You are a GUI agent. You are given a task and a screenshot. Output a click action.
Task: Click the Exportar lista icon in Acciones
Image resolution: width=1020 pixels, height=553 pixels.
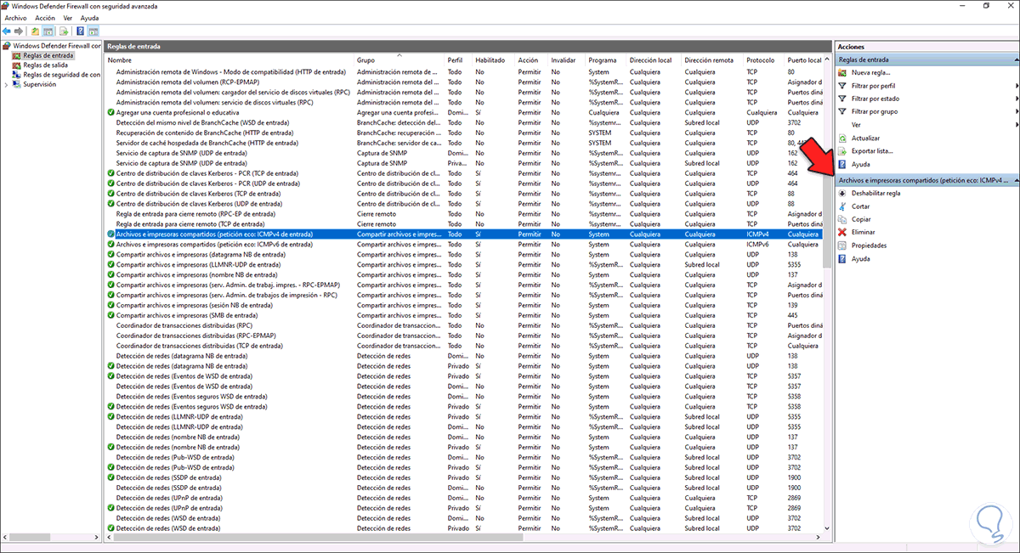tap(842, 150)
